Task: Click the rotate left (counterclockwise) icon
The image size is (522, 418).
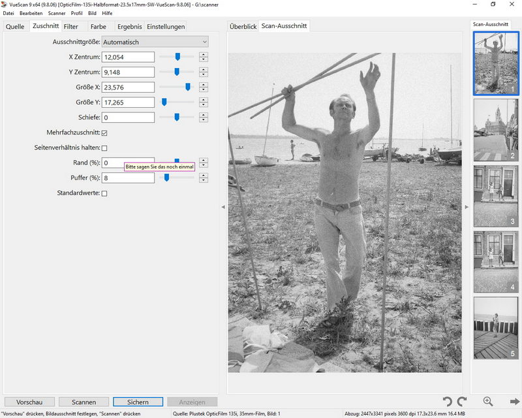Action: (447, 402)
